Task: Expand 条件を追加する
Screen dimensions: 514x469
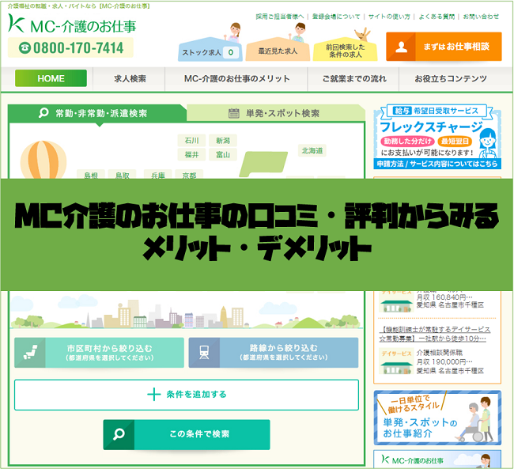Action: (x=187, y=395)
